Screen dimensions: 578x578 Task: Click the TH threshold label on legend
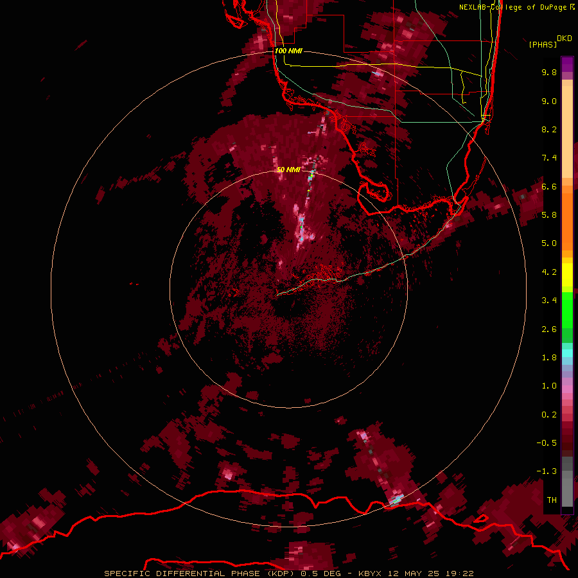pos(552,500)
